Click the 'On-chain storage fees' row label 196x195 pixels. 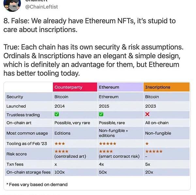(x=28, y=172)
